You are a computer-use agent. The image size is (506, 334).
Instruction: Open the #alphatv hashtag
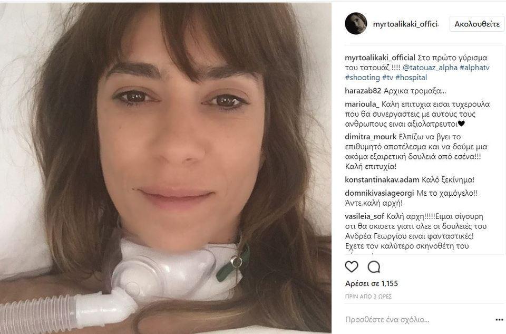pyautogui.click(x=474, y=68)
